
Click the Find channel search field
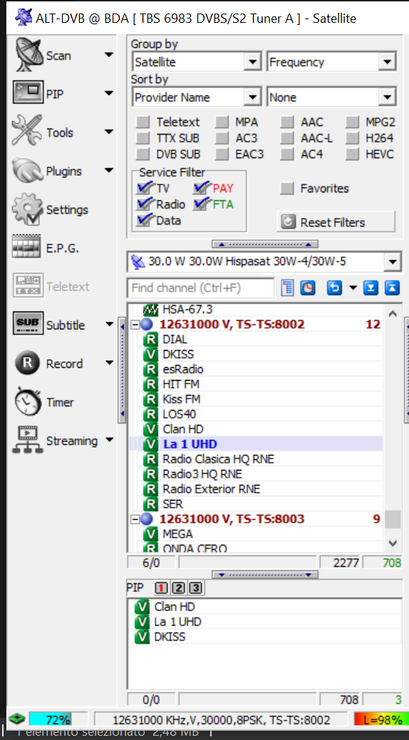(x=200, y=288)
